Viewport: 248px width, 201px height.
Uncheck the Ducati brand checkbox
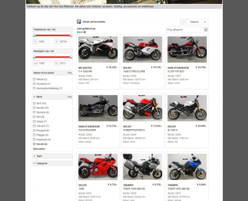click(34, 144)
